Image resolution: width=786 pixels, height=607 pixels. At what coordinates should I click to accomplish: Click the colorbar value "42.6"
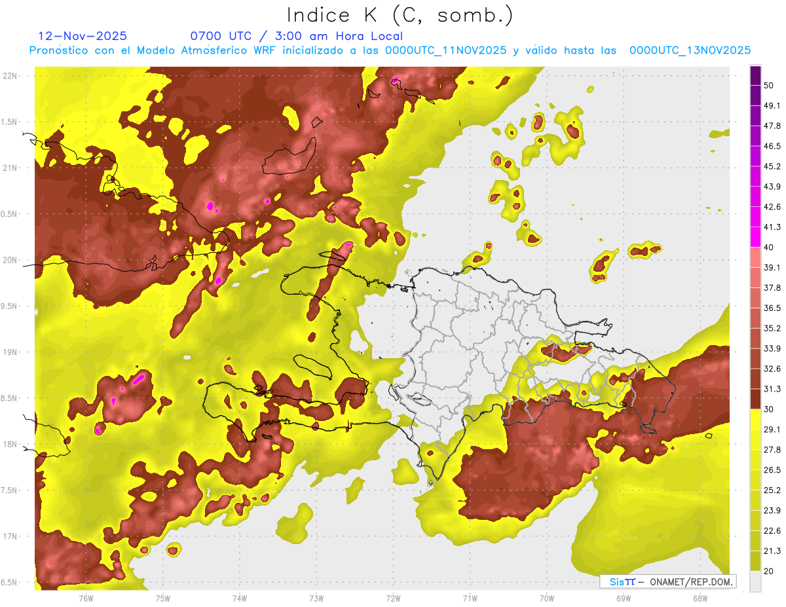(772, 207)
